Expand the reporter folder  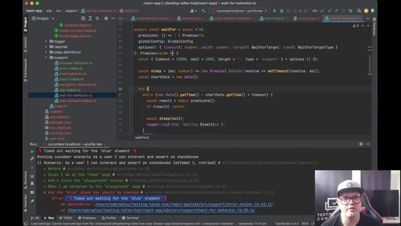pos(46,46)
